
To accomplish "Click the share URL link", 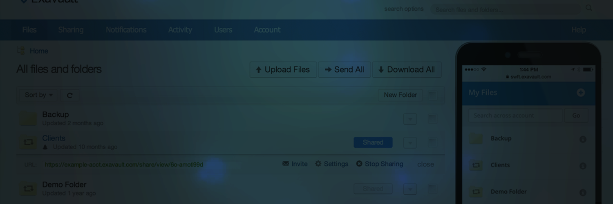I will pos(124,165).
